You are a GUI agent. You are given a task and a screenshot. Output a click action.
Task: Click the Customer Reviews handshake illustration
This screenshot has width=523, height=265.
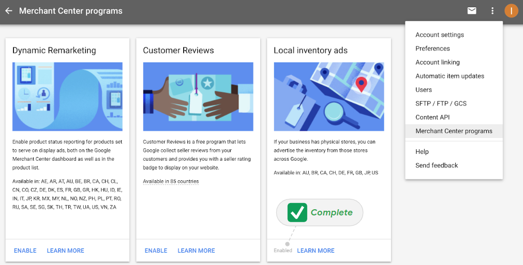[198, 97]
